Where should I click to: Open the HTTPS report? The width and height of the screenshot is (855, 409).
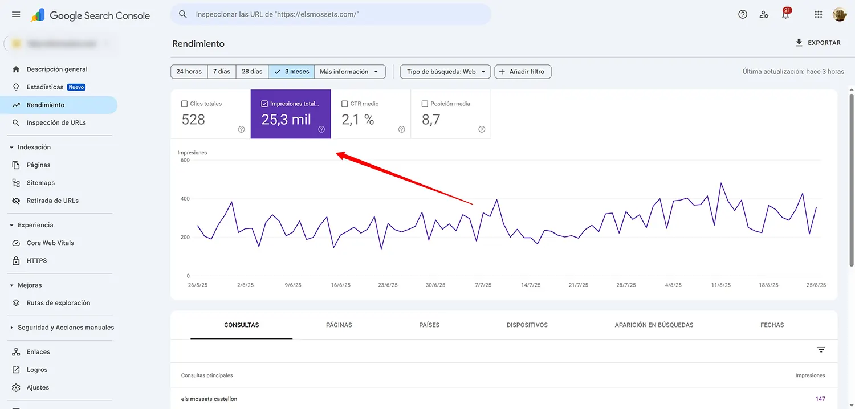[36, 260]
